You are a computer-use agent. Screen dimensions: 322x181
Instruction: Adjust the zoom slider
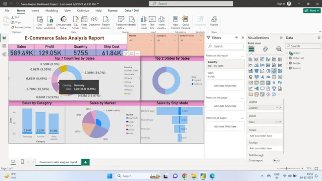click(x=287, y=169)
